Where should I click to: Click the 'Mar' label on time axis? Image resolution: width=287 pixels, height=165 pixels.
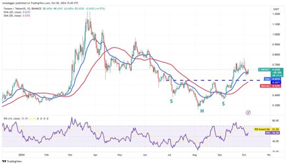(x=70, y=155)
